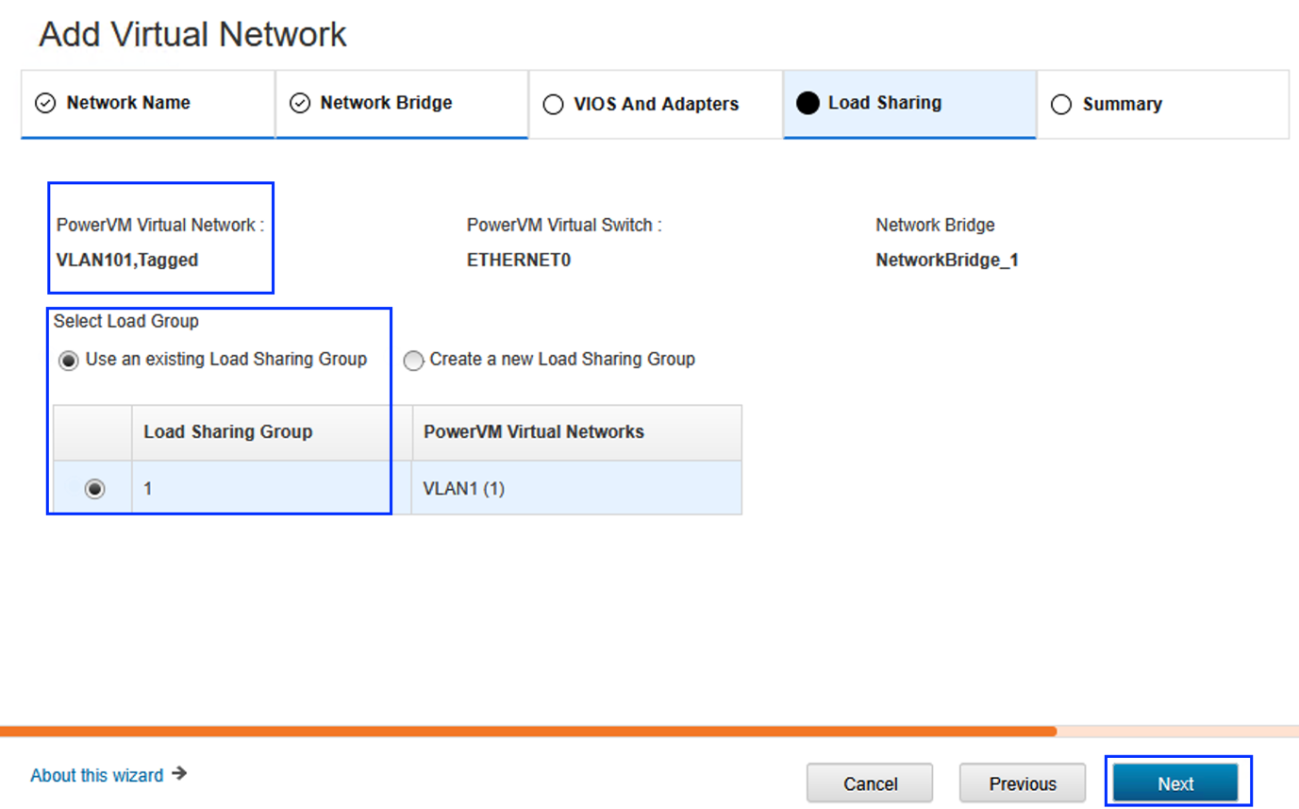Click the checkmark icon beside Network Bridge

tap(300, 104)
